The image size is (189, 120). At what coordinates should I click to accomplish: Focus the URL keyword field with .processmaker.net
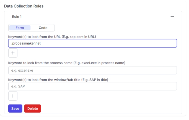(92, 43)
